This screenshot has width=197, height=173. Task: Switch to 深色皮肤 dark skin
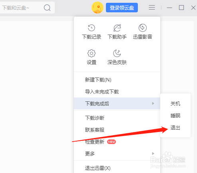(117, 53)
